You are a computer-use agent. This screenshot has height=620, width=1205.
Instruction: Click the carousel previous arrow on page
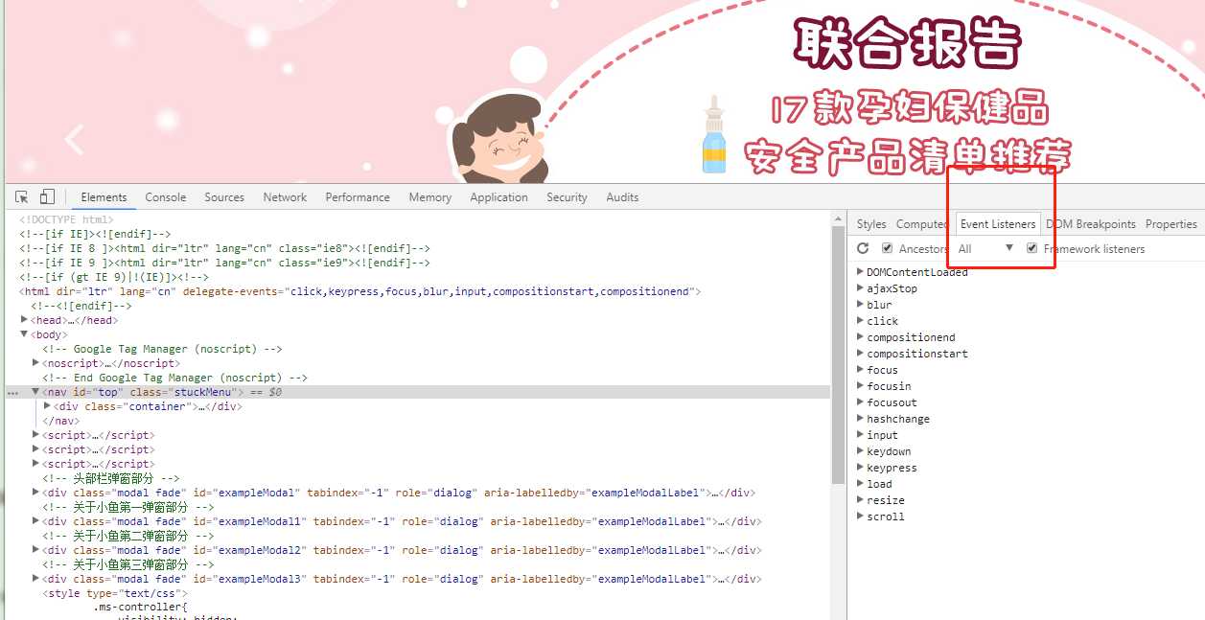[75, 141]
